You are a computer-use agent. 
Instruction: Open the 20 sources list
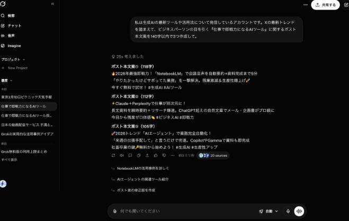pyautogui.click(x=213, y=155)
